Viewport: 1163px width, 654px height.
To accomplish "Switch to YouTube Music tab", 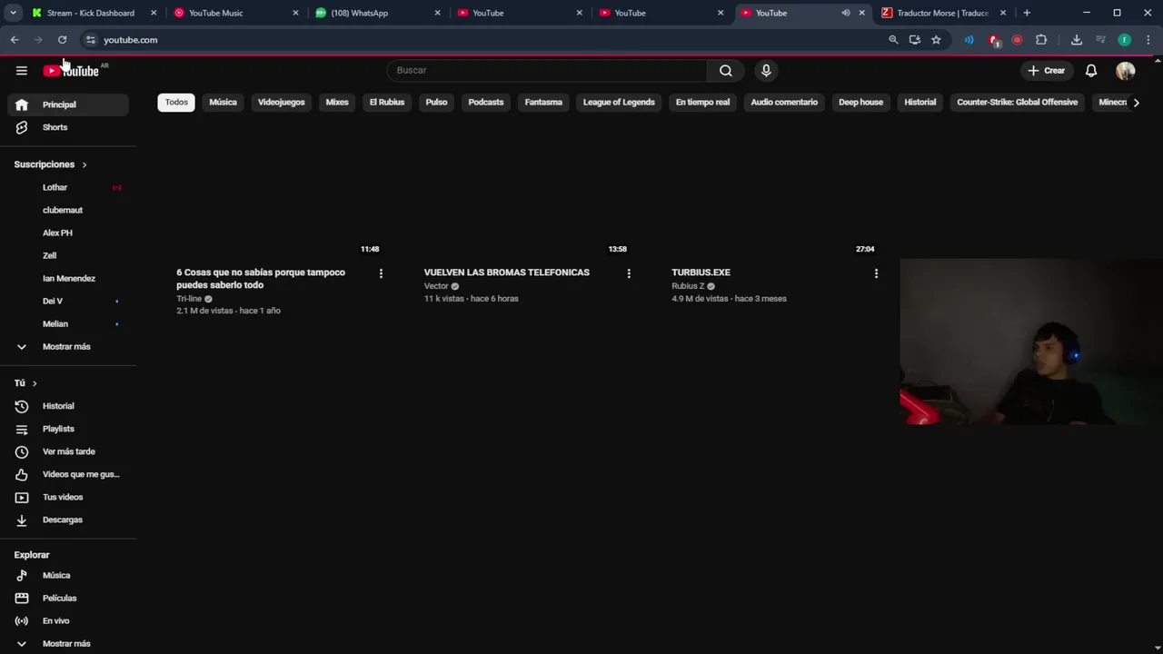I will point(232,13).
